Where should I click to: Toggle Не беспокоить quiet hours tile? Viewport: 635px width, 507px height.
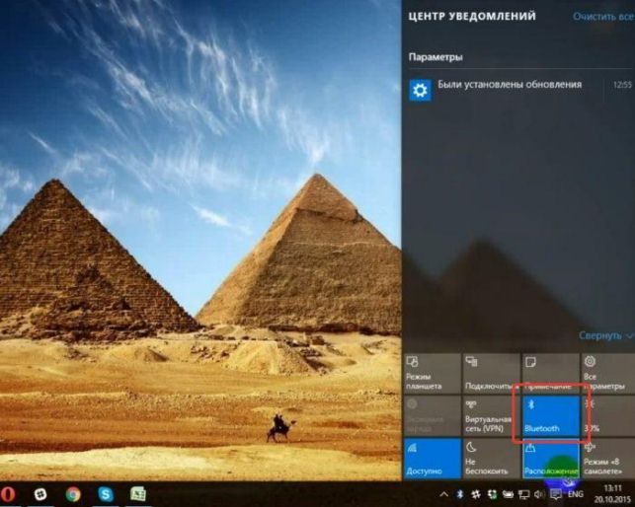(x=491, y=459)
